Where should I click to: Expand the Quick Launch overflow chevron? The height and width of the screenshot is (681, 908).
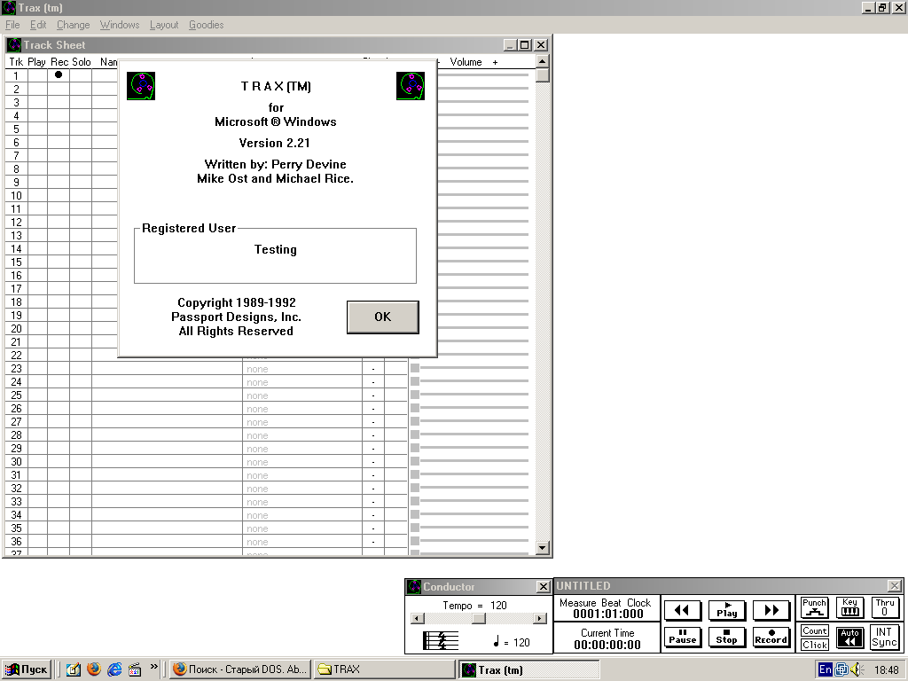154,667
